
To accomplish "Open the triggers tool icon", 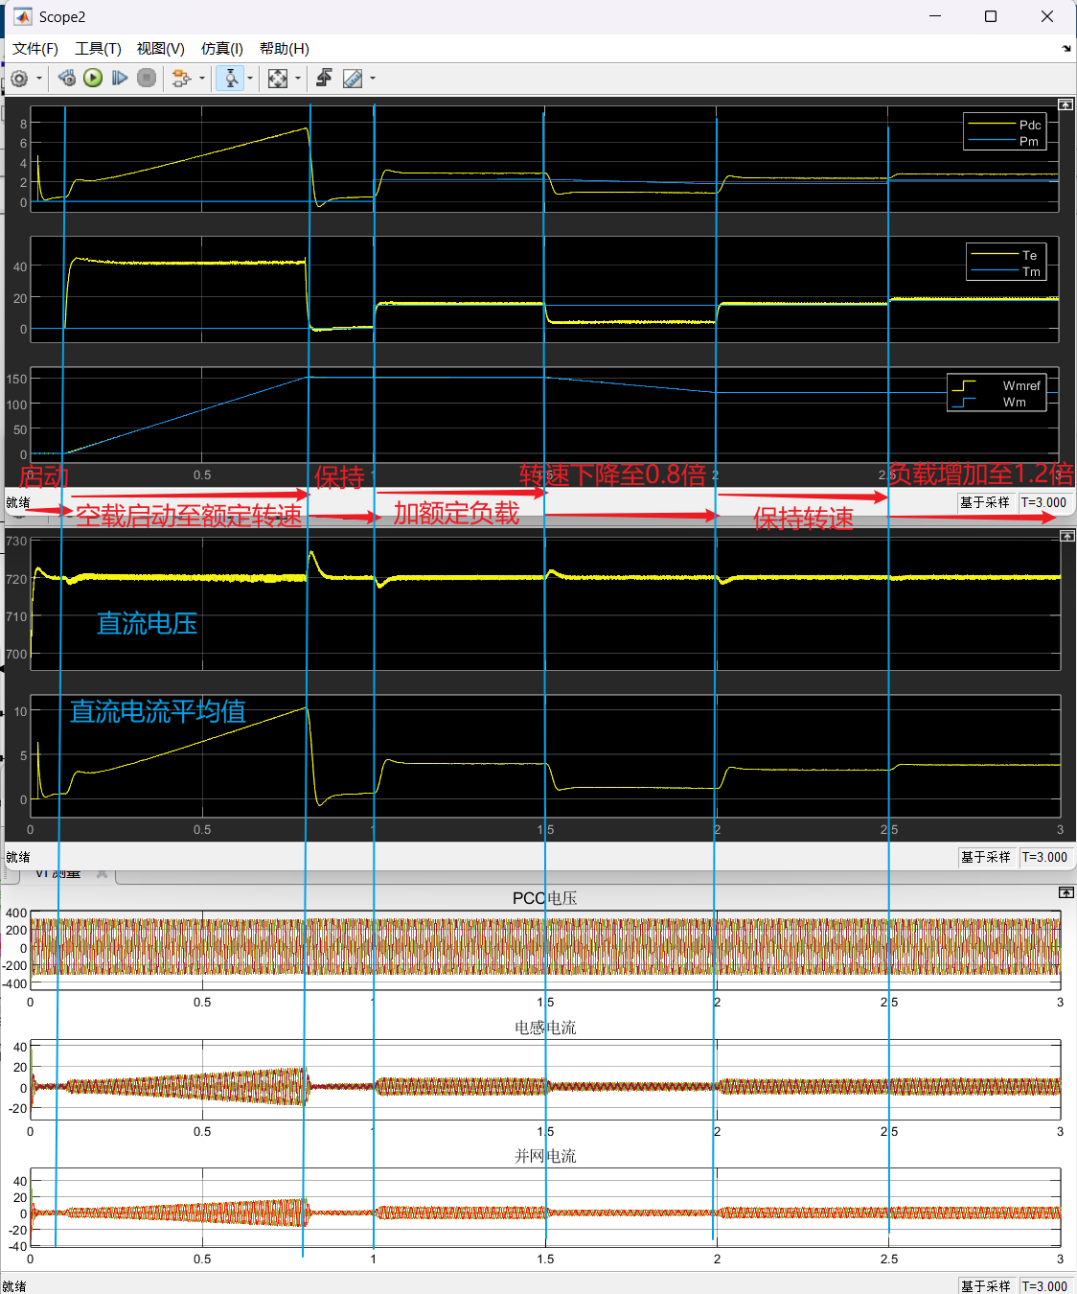I will [x=325, y=79].
